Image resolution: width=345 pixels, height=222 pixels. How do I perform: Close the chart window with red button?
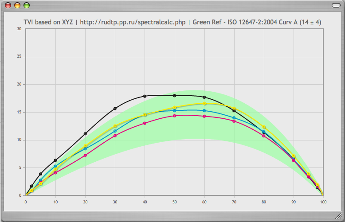click(x=8, y=5)
